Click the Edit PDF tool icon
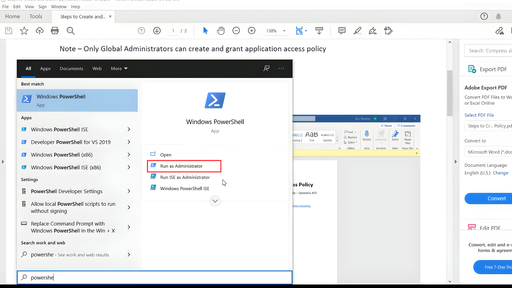The image size is (512, 288). click(x=472, y=227)
